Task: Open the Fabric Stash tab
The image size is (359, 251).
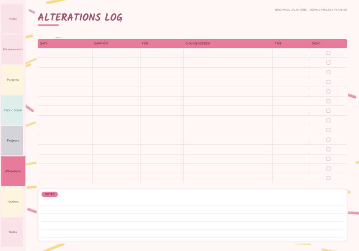Action: coord(12,110)
